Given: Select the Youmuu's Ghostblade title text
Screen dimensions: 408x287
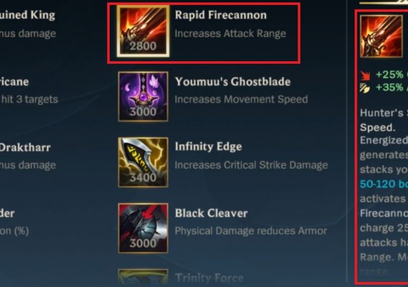Looking at the screenshot, I should click(x=233, y=82).
